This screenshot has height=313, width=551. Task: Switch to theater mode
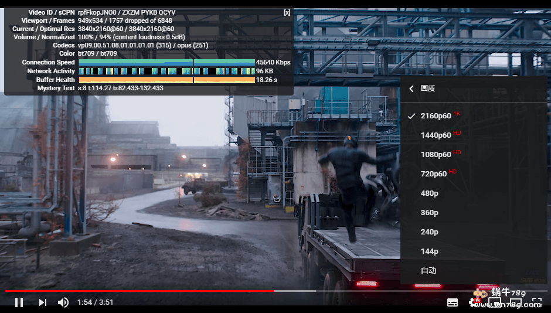[x=516, y=302]
